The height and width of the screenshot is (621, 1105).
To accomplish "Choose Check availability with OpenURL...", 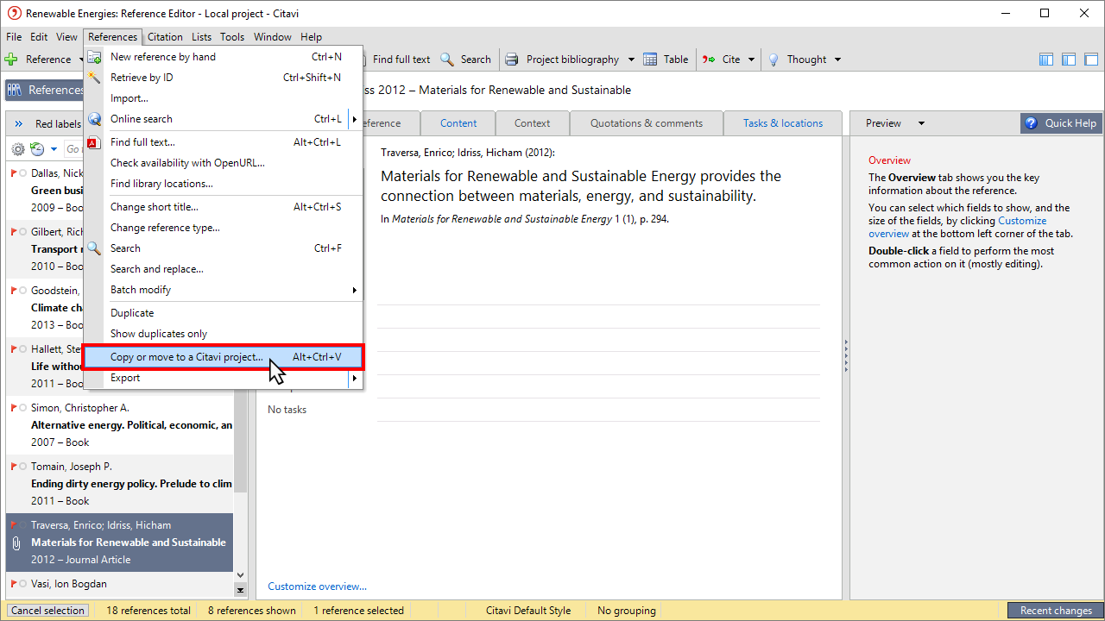I will click(223, 163).
